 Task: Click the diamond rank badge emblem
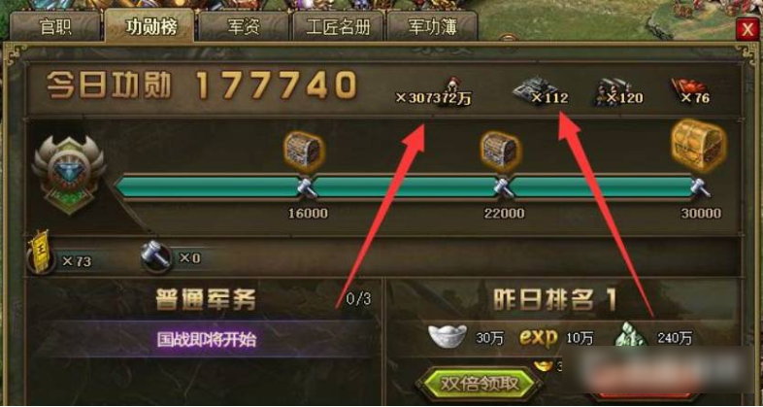(69, 174)
